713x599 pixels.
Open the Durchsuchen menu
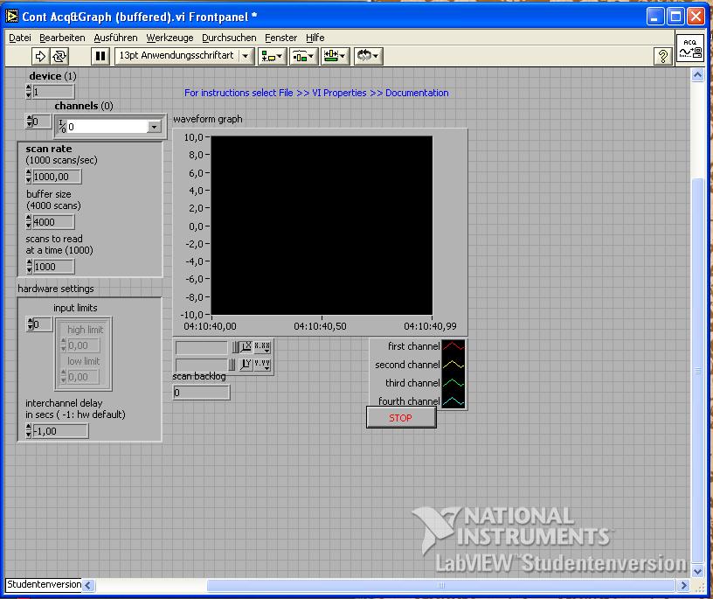(x=229, y=38)
